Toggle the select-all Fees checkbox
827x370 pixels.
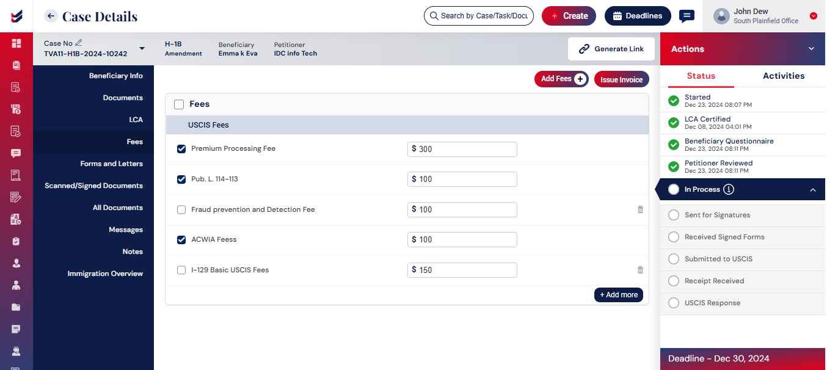(179, 104)
